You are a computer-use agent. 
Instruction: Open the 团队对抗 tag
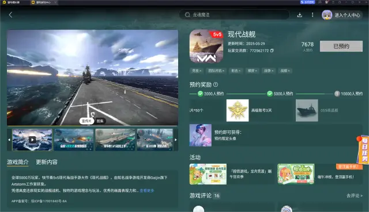click(216, 71)
